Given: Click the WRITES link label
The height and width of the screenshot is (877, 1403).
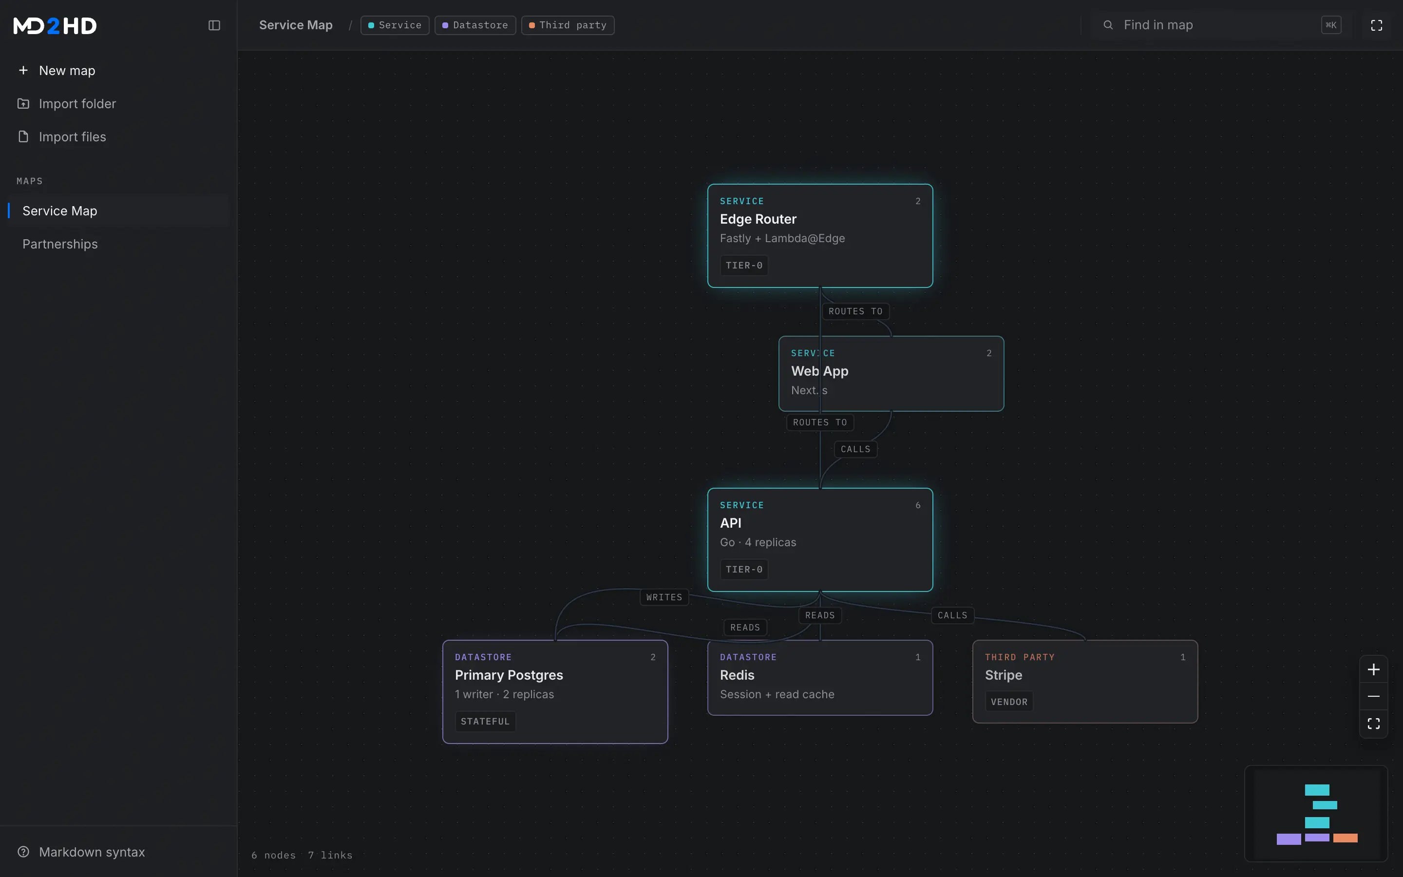Looking at the screenshot, I should 664,597.
